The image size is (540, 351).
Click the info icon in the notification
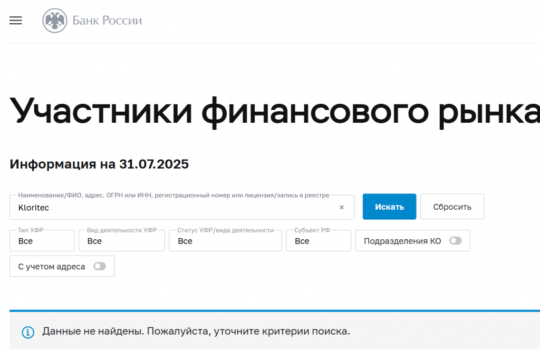28,332
